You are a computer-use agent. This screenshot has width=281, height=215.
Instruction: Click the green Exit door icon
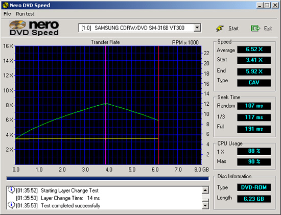click(x=255, y=28)
